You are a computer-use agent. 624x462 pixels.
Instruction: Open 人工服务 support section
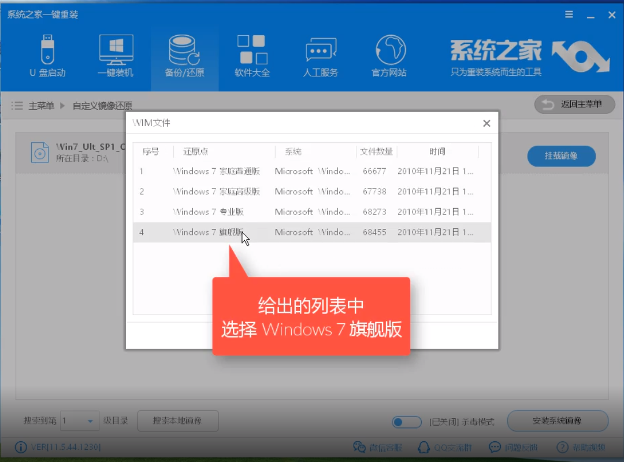(320, 55)
